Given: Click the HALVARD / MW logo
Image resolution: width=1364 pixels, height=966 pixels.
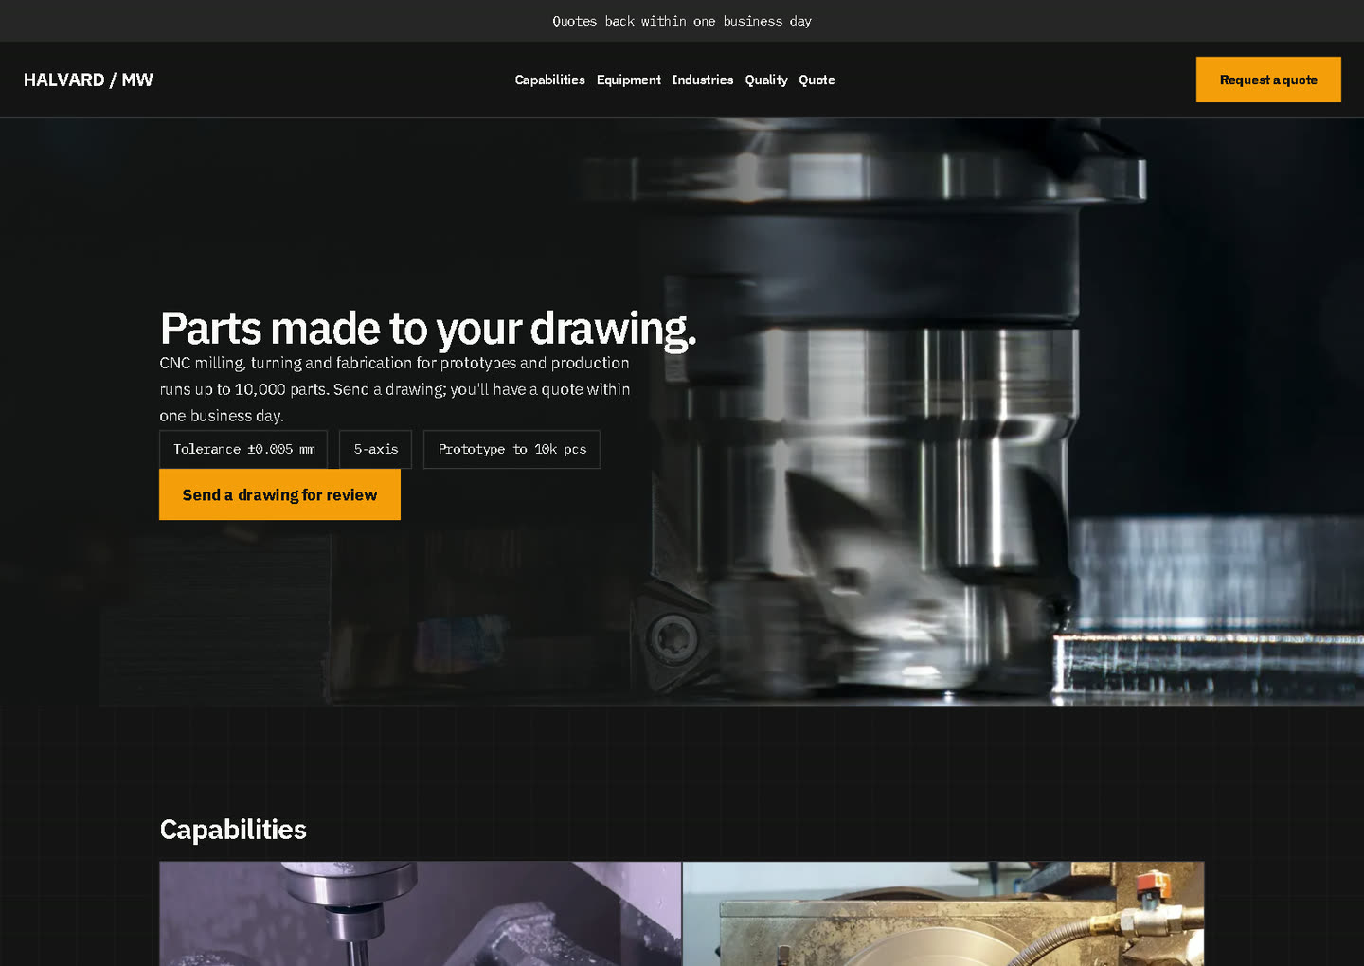Looking at the screenshot, I should (x=88, y=80).
